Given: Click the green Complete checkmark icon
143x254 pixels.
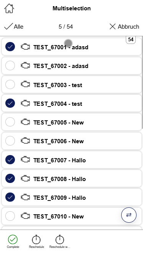Looking at the screenshot, I should (13, 239).
